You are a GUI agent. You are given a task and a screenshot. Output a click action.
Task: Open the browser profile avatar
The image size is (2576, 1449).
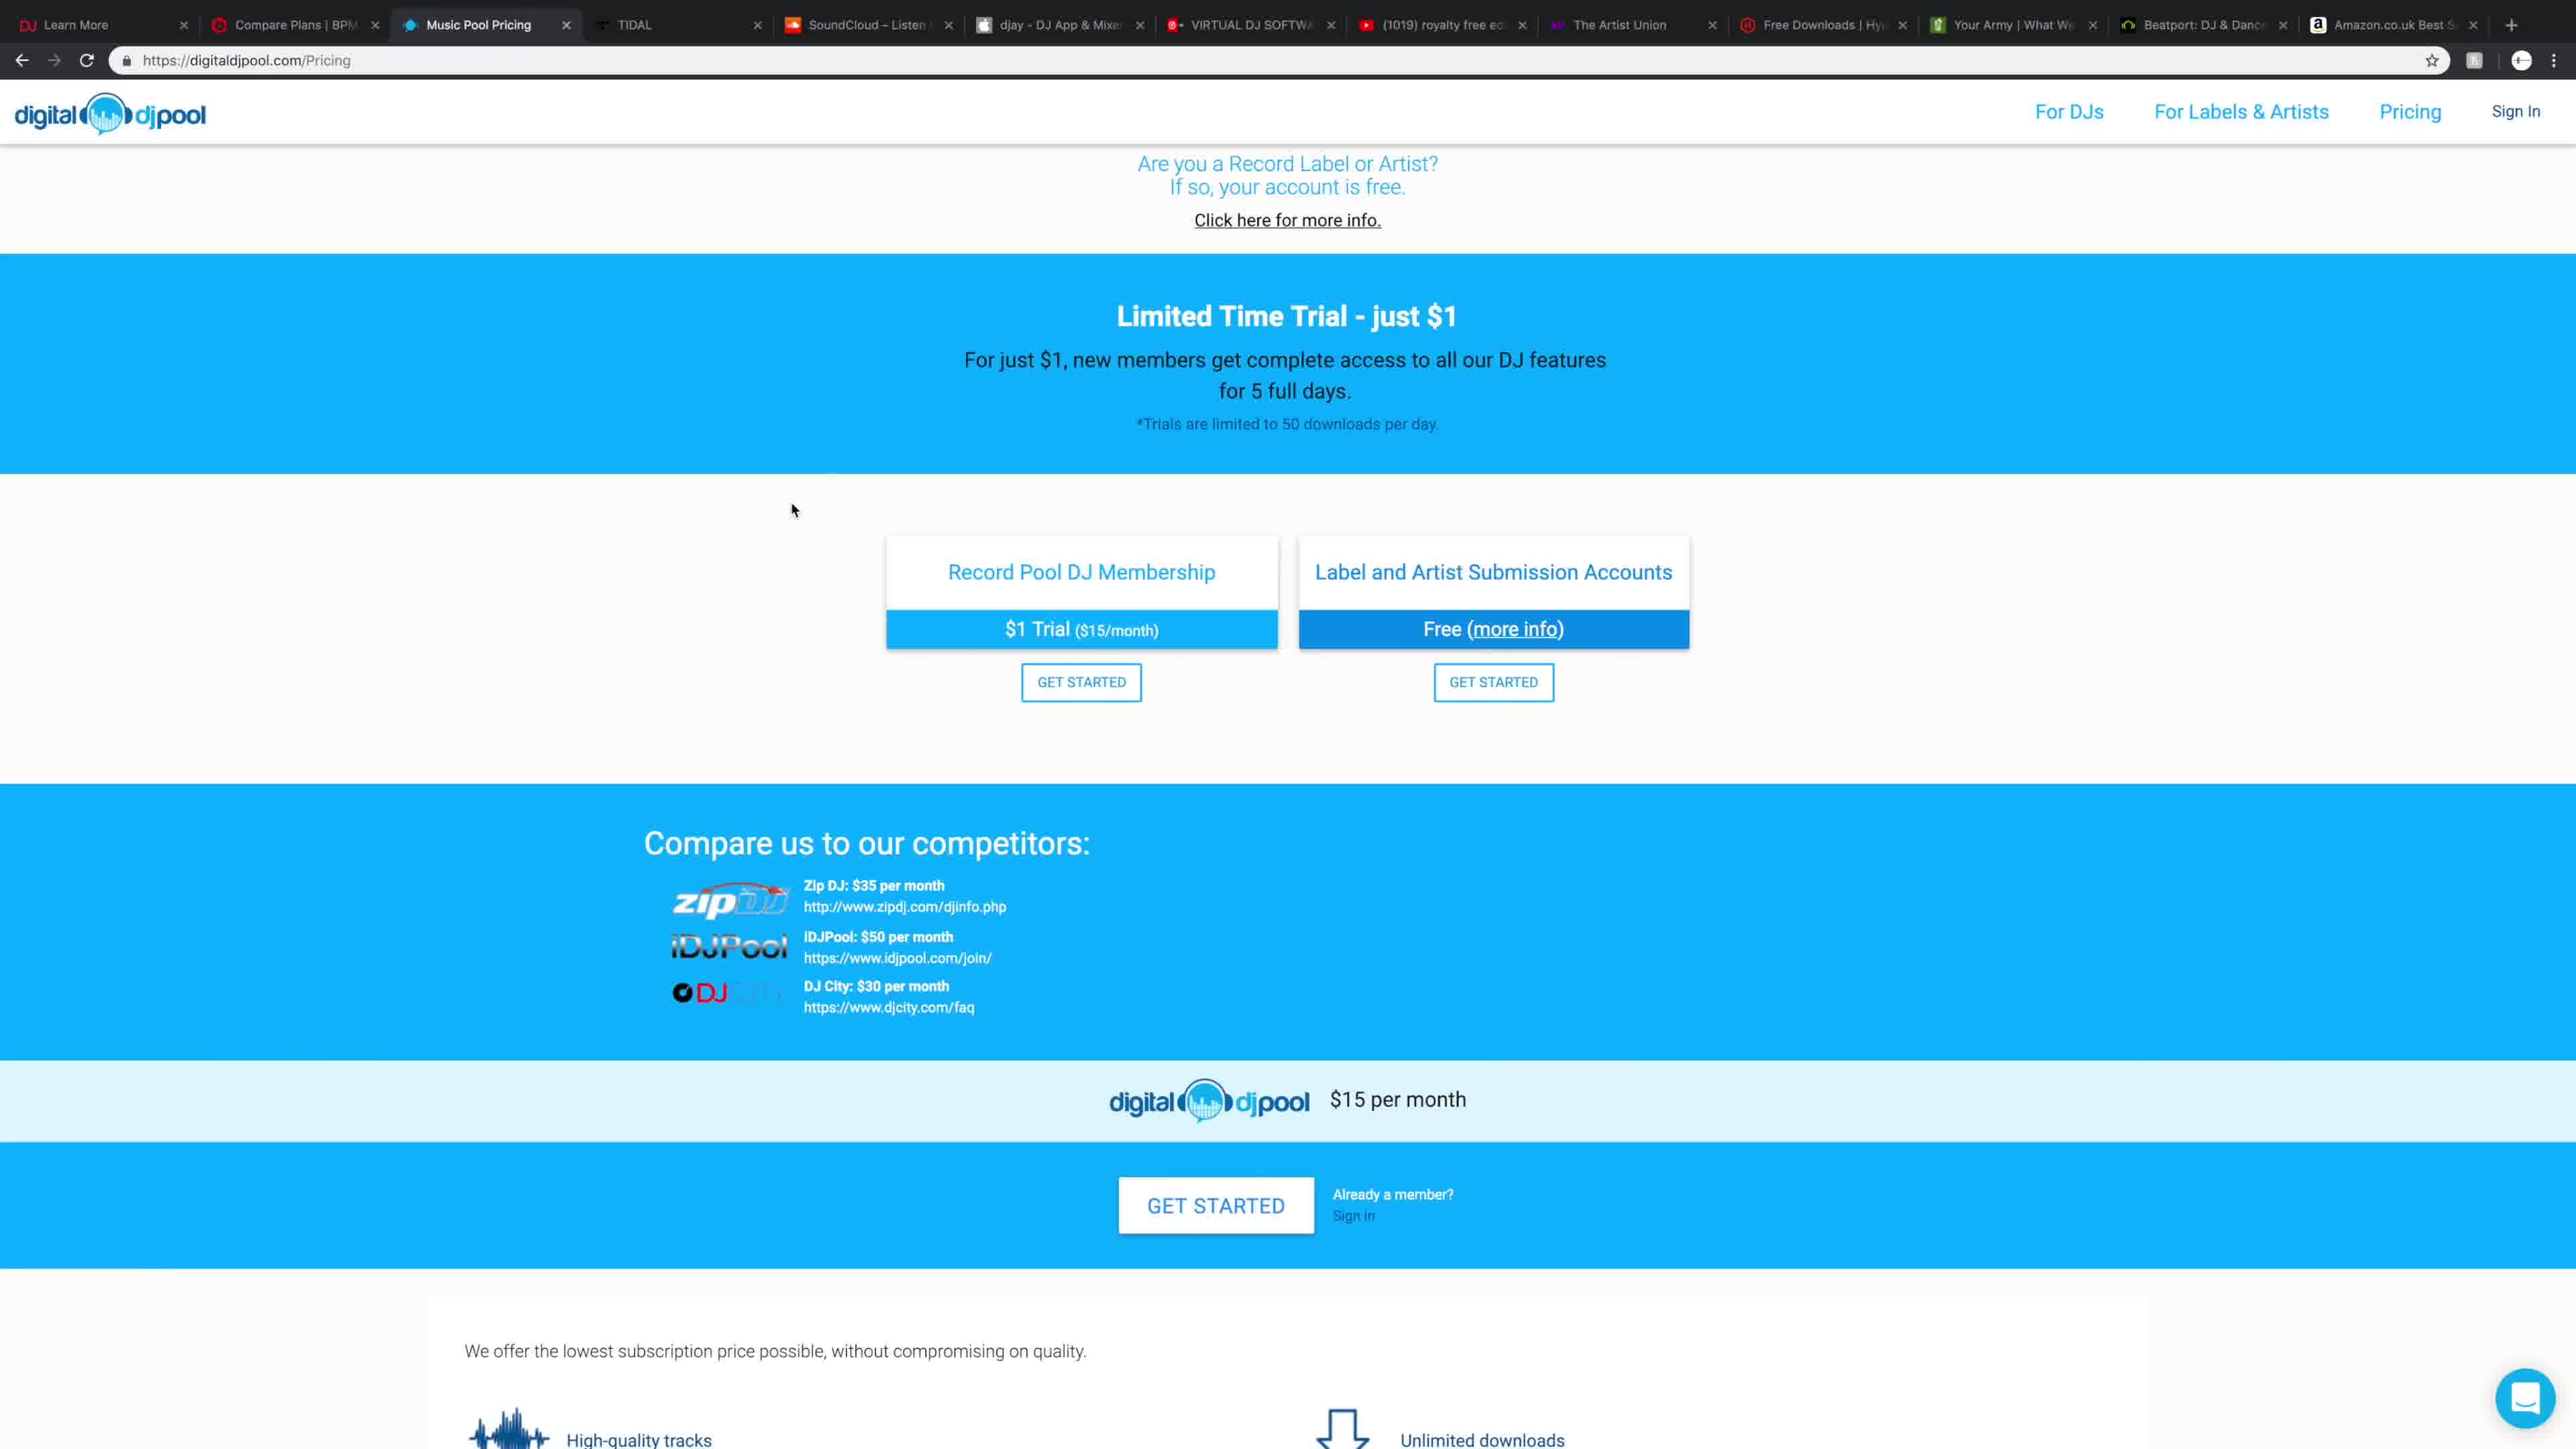click(x=2521, y=61)
